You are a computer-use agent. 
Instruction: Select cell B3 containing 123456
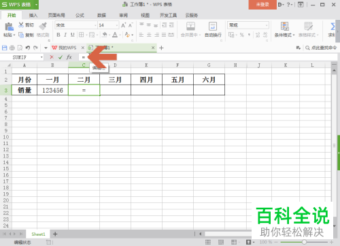coord(52,90)
